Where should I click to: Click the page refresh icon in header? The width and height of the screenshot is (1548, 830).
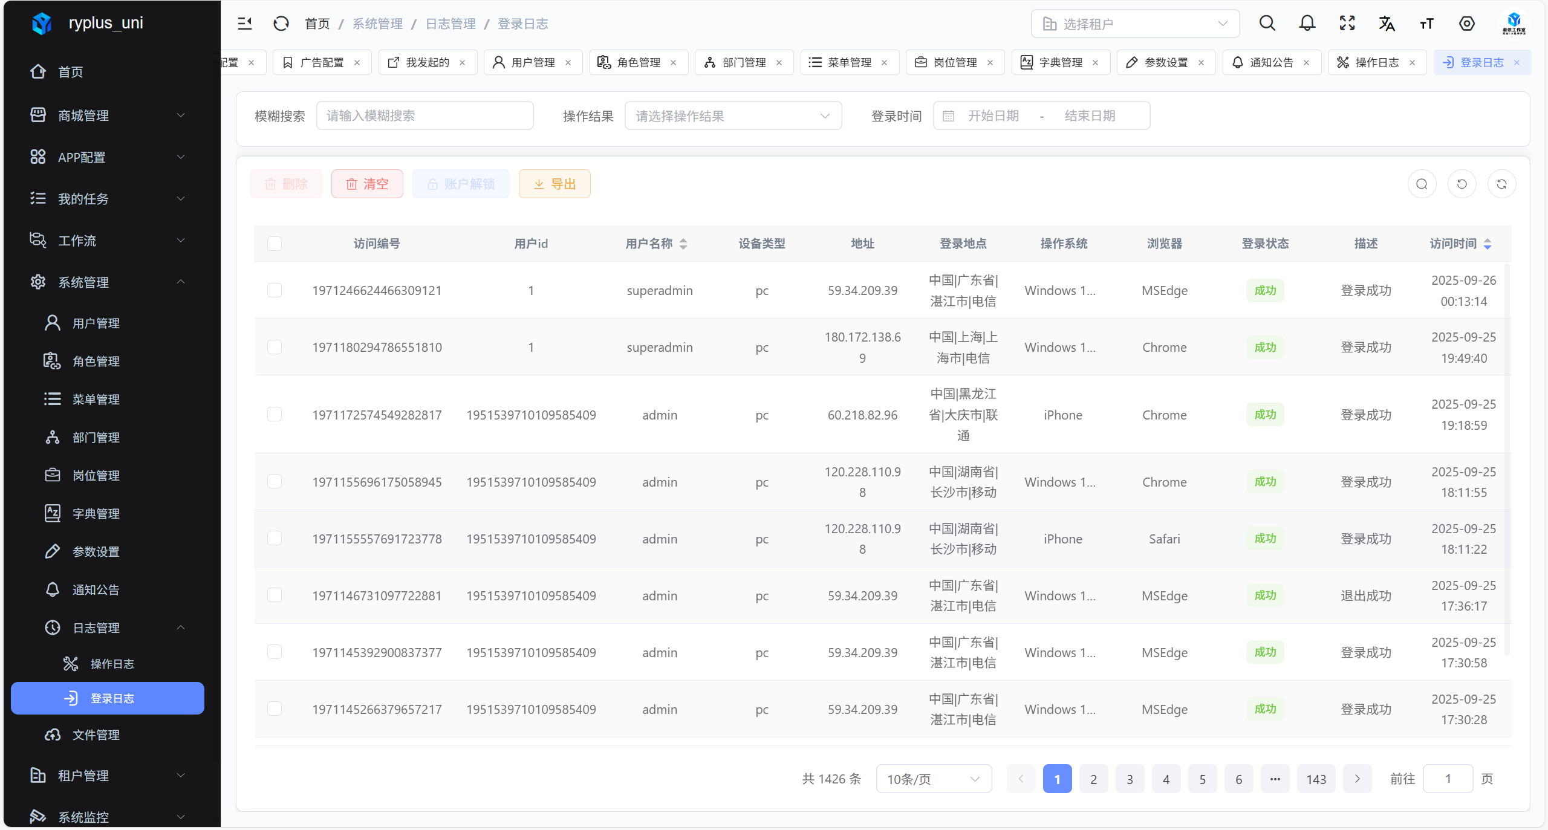(x=281, y=24)
